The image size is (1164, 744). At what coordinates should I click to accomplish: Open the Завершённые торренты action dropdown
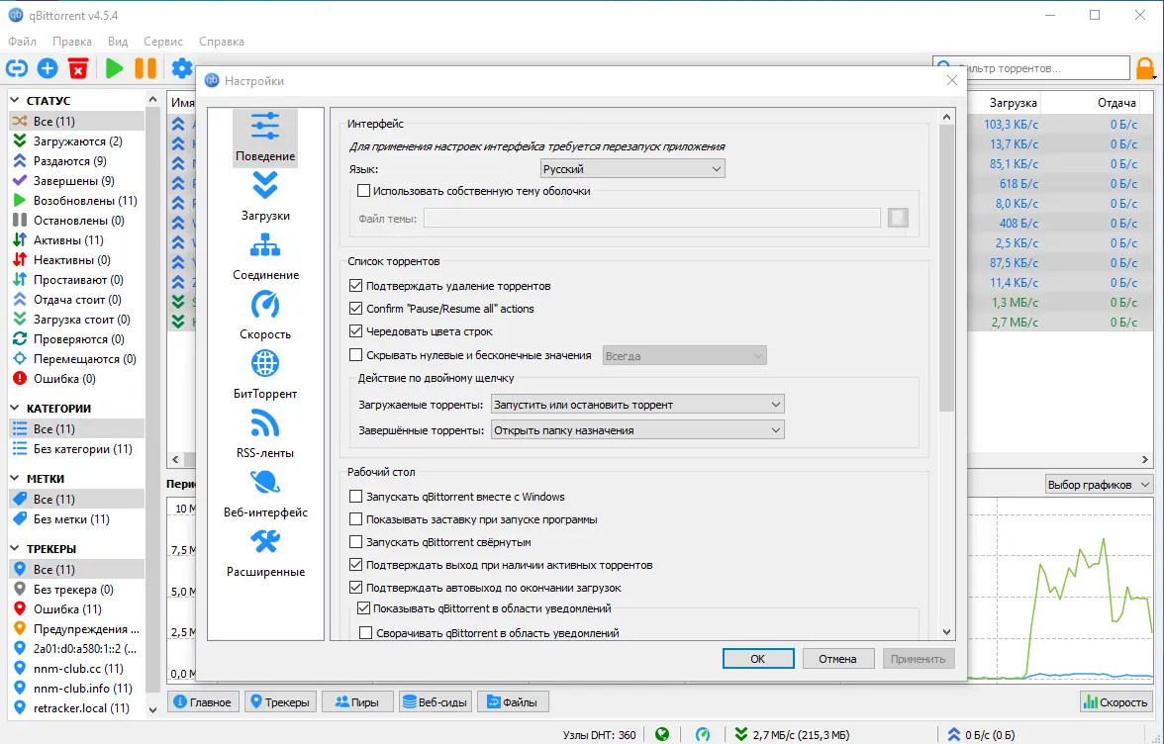point(637,430)
